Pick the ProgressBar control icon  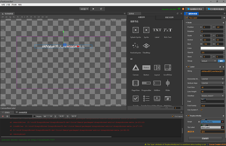click(146, 83)
